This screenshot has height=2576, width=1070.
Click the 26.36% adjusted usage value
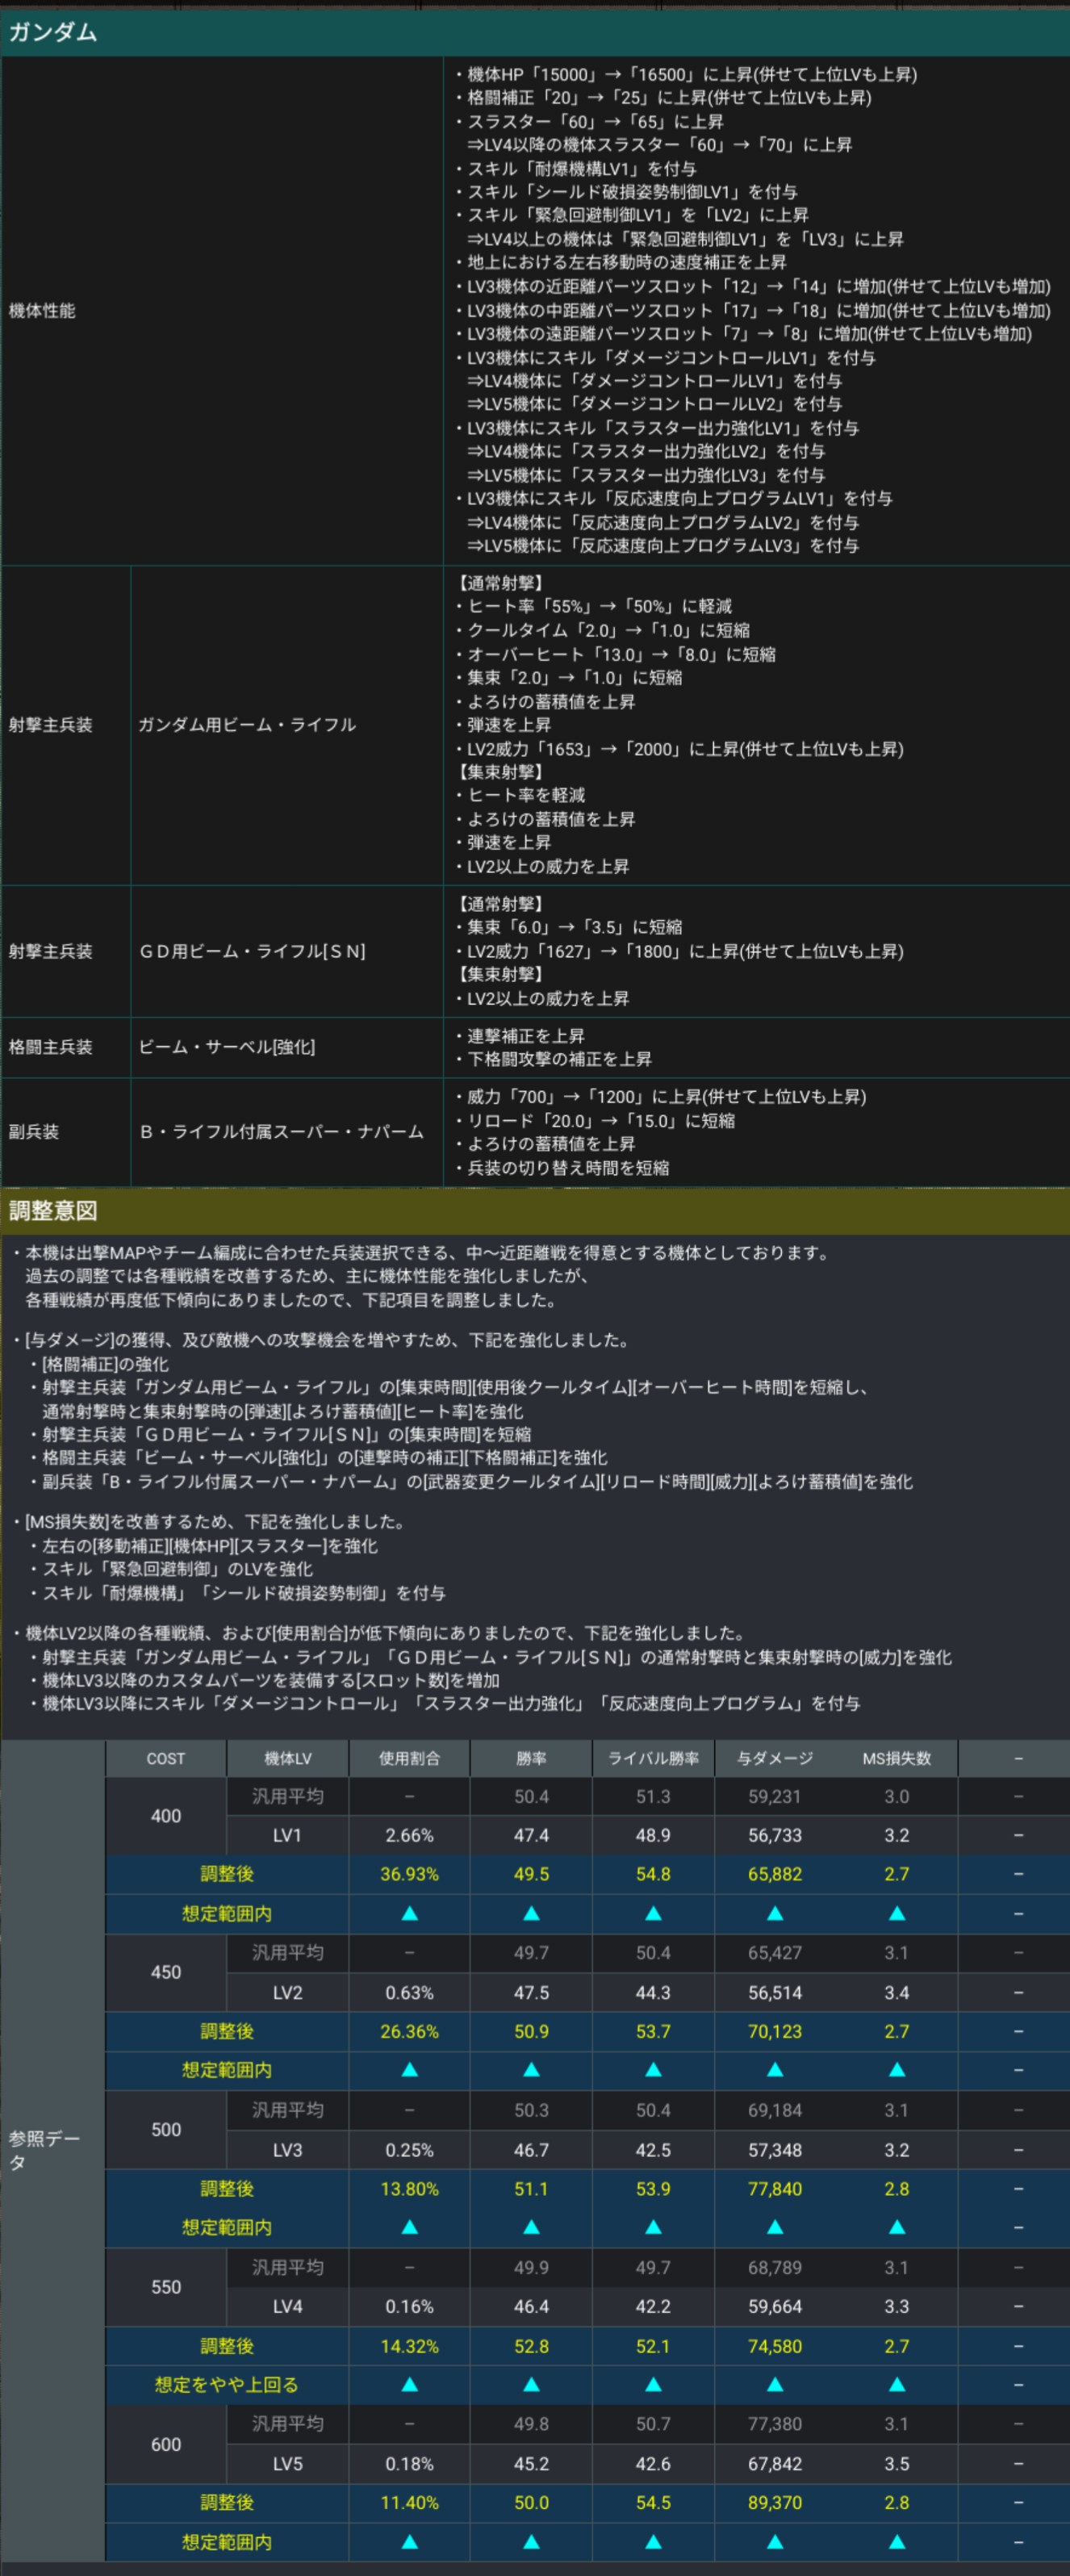410,2031
